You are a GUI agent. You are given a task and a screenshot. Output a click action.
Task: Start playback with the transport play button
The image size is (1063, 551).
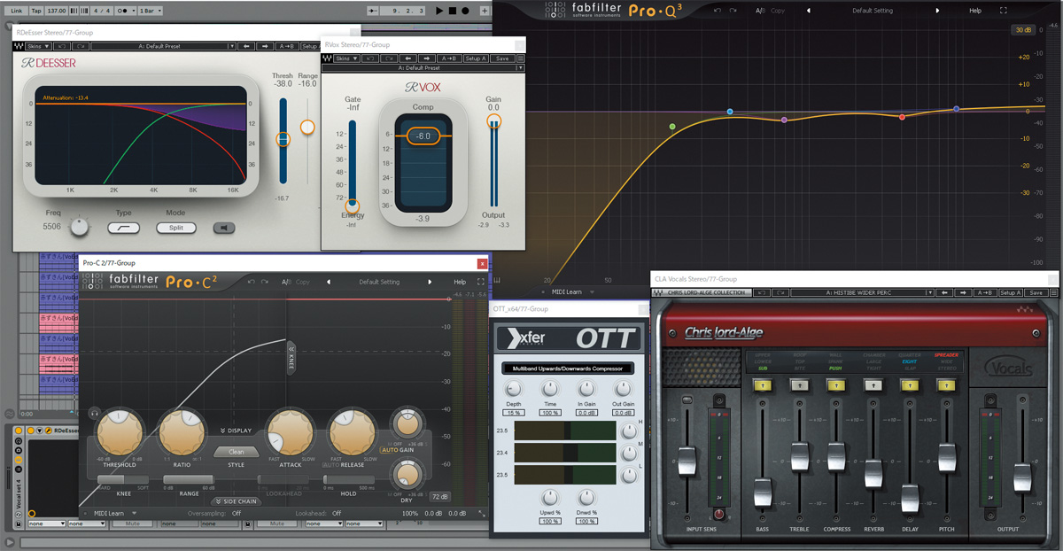(438, 11)
